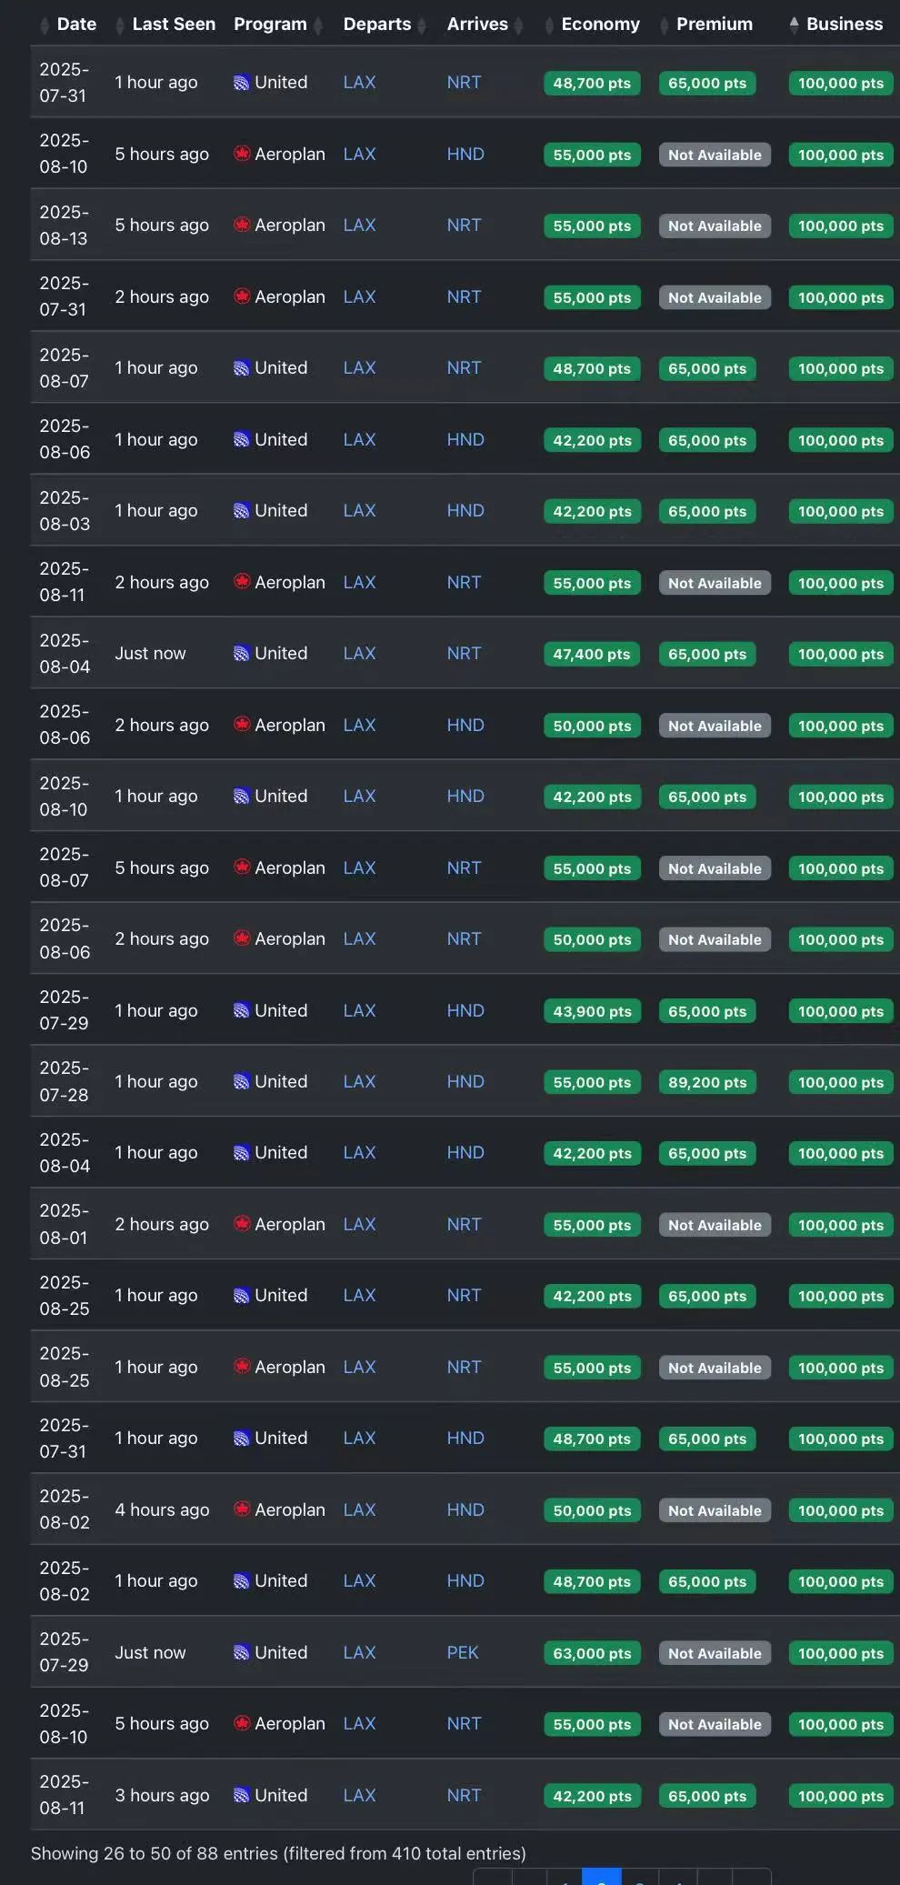
Task: Click the sort arrows beside the Date header
Action: (x=45, y=25)
